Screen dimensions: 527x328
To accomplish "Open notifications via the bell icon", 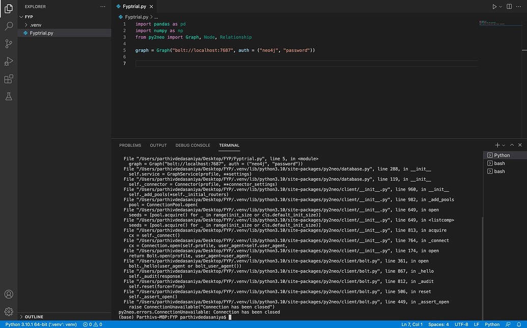I will coord(519,324).
